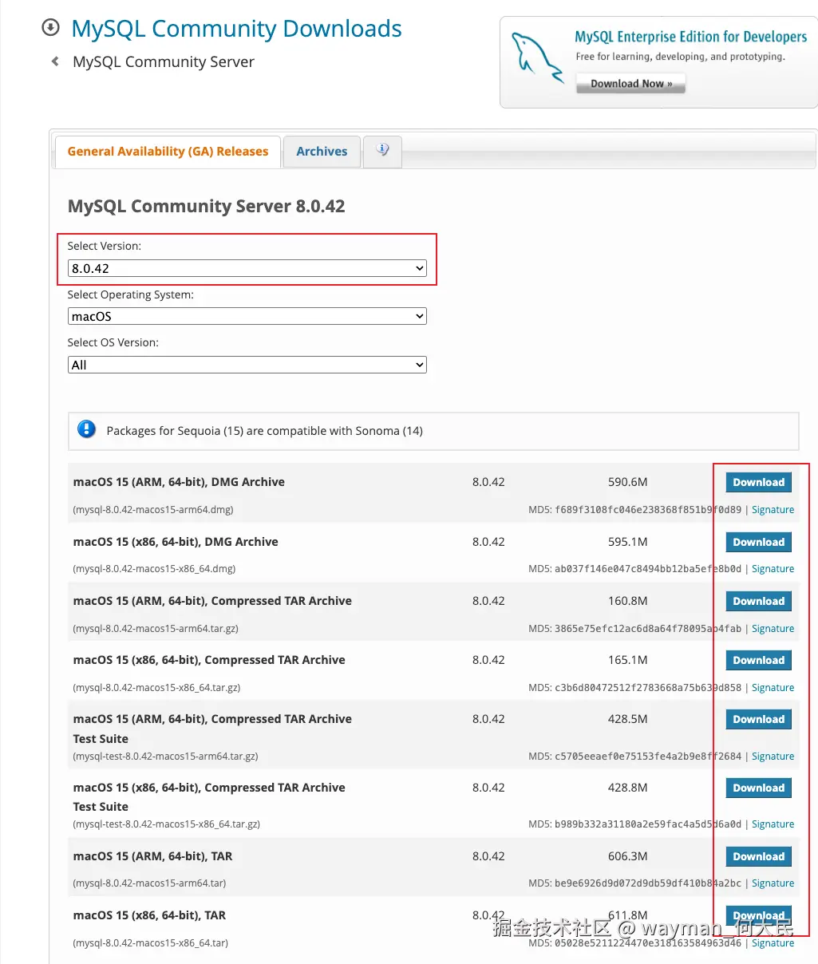
Task: Open Signature link for x86_64.dmg package
Action: pos(773,569)
